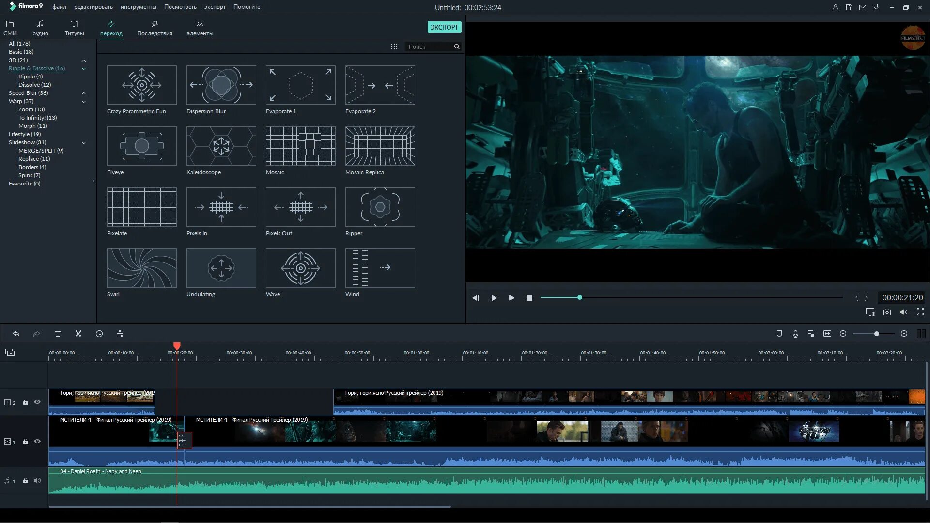Click the Export button to render
930x523 pixels.
[444, 27]
